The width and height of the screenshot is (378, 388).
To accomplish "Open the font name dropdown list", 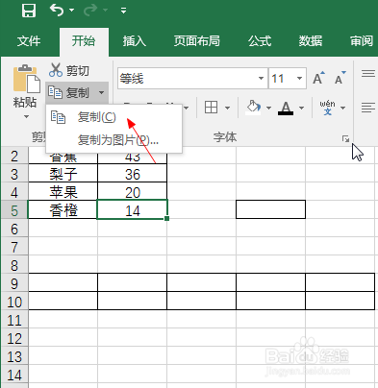I will click(261, 78).
